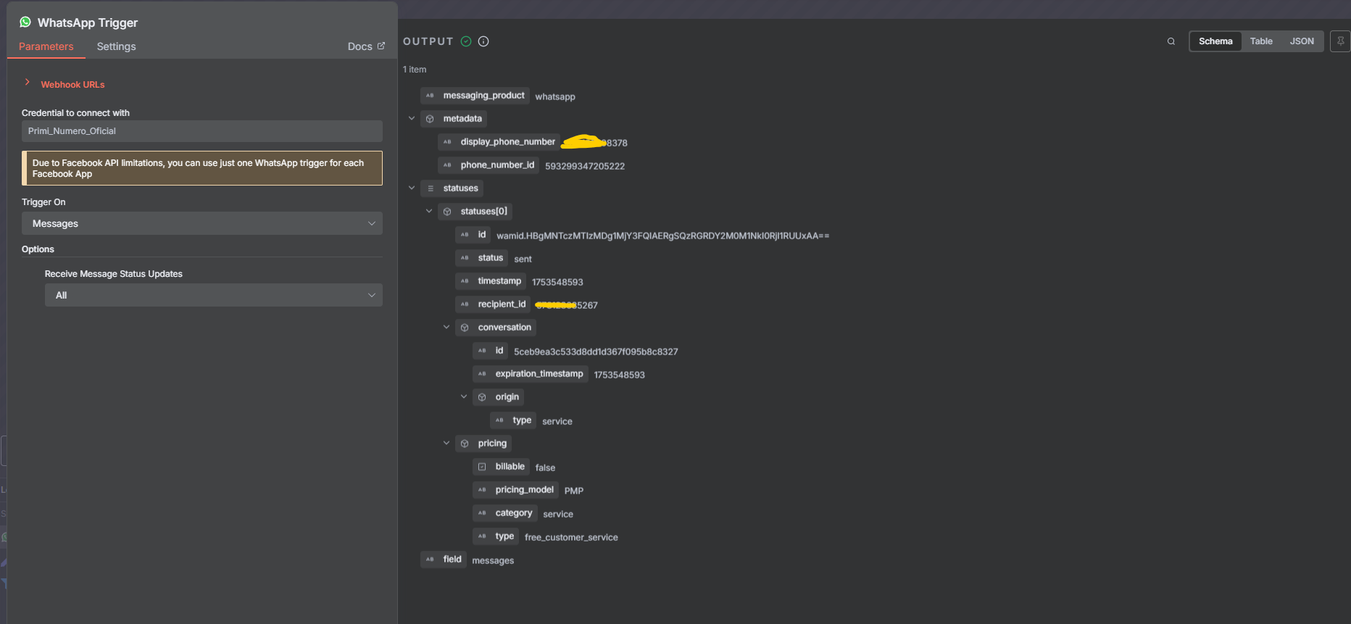The image size is (1351, 624).
Task: Click the output info icon
Action: click(483, 41)
